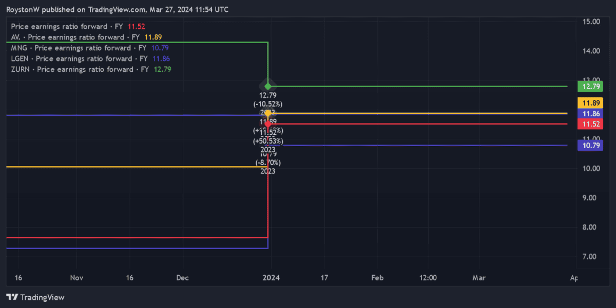Viewport: 616px width, 308px height.
Task: Select the yellow 11.89 price scale tag
Action: 589,103
